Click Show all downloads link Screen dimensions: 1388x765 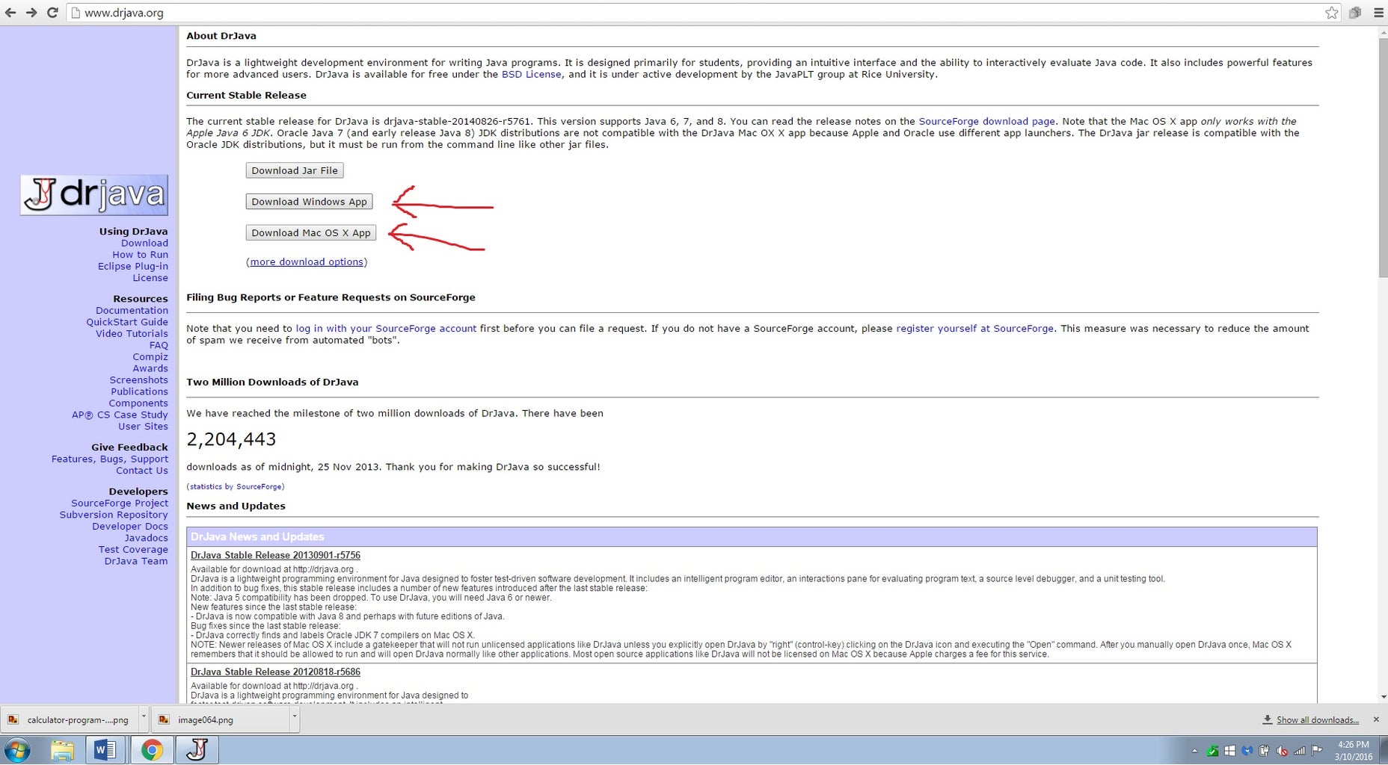point(1318,720)
